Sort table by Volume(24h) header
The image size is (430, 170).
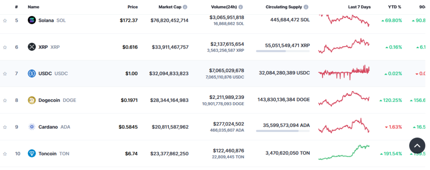(224, 7)
